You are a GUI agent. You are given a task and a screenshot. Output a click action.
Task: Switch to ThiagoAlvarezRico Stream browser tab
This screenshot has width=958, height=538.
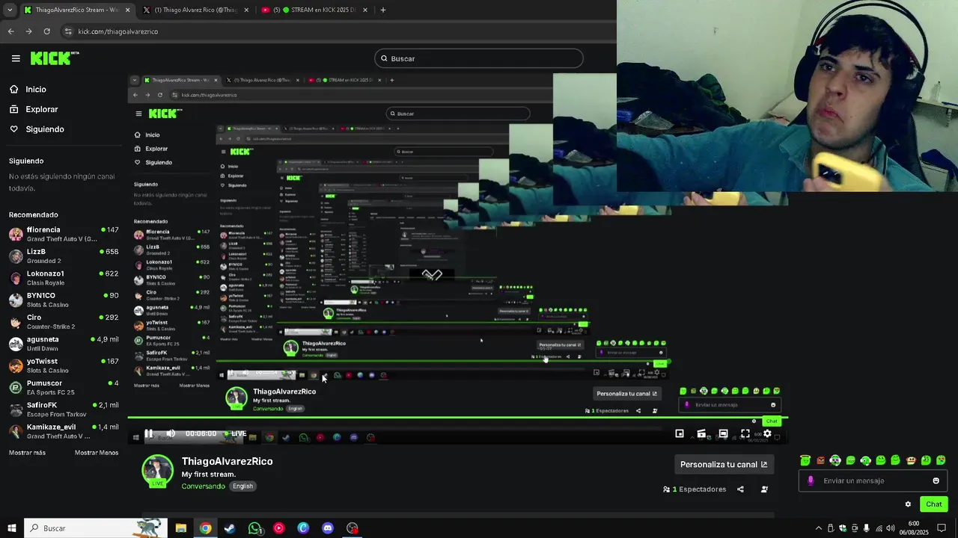tap(77, 10)
